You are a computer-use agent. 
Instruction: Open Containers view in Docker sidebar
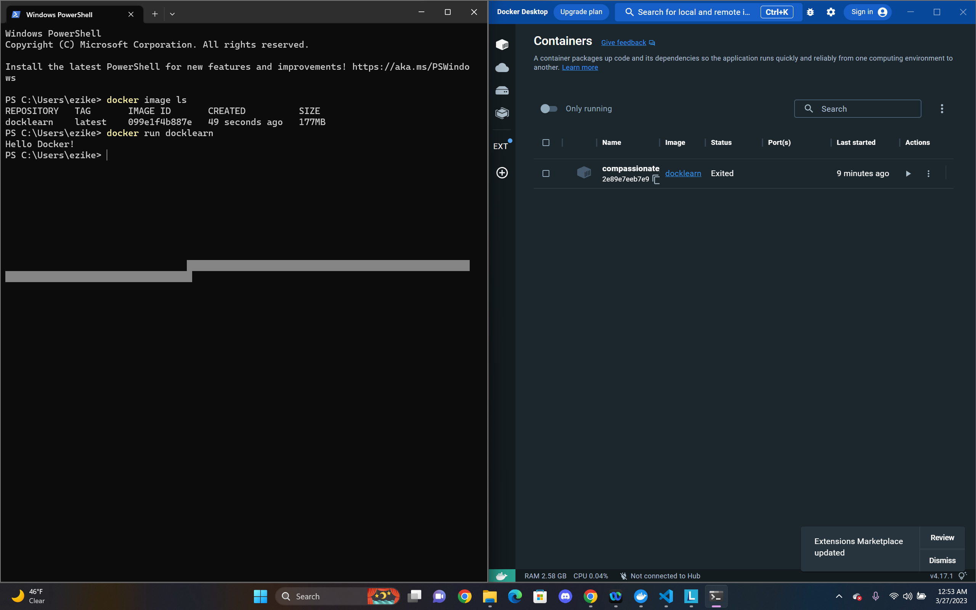coord(502,44)
